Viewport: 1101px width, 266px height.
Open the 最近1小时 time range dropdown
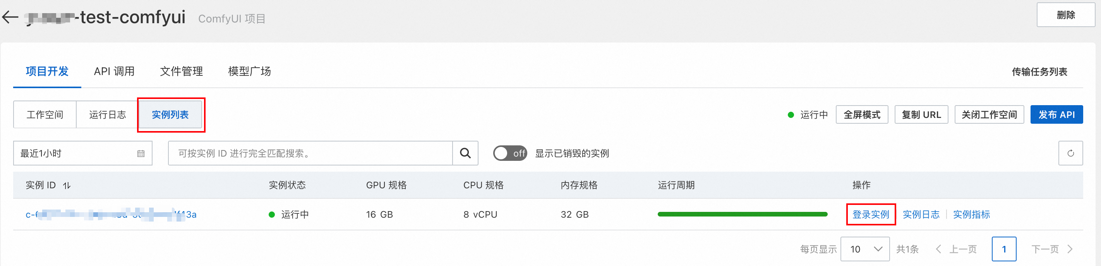(83, 153)
